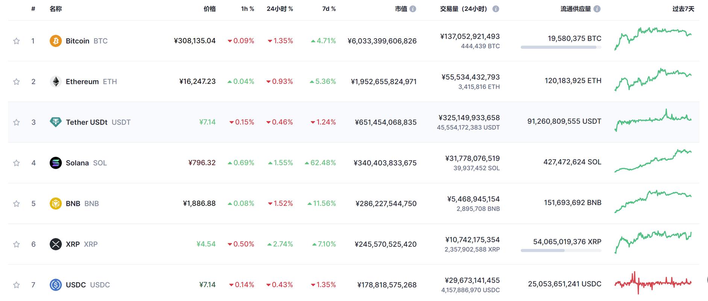Click the Tether USDt logo icon
This screenshot has width=708, height=301.
56,122
